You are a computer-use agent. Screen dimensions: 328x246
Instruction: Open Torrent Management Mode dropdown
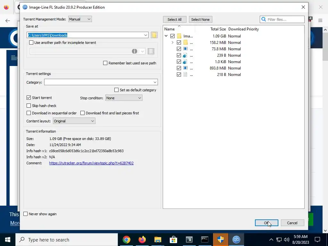pyautogui.click(x=80, y=19)
